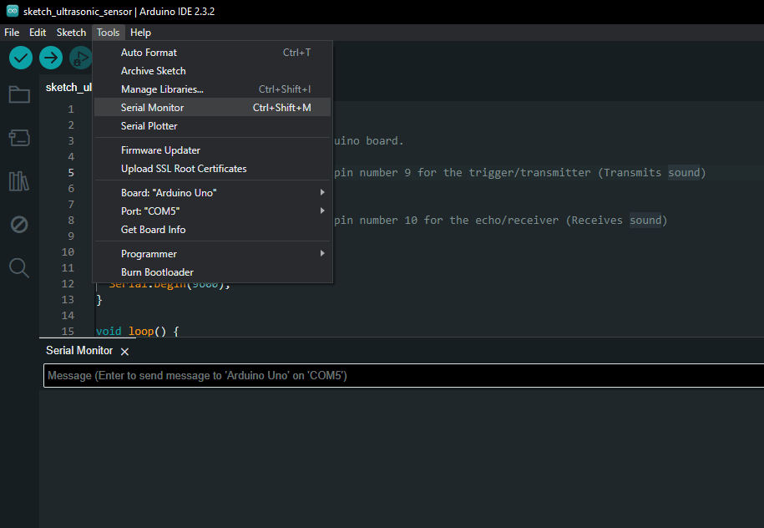Choose Burn Bootloader from the Tools menu

point(212,272)
